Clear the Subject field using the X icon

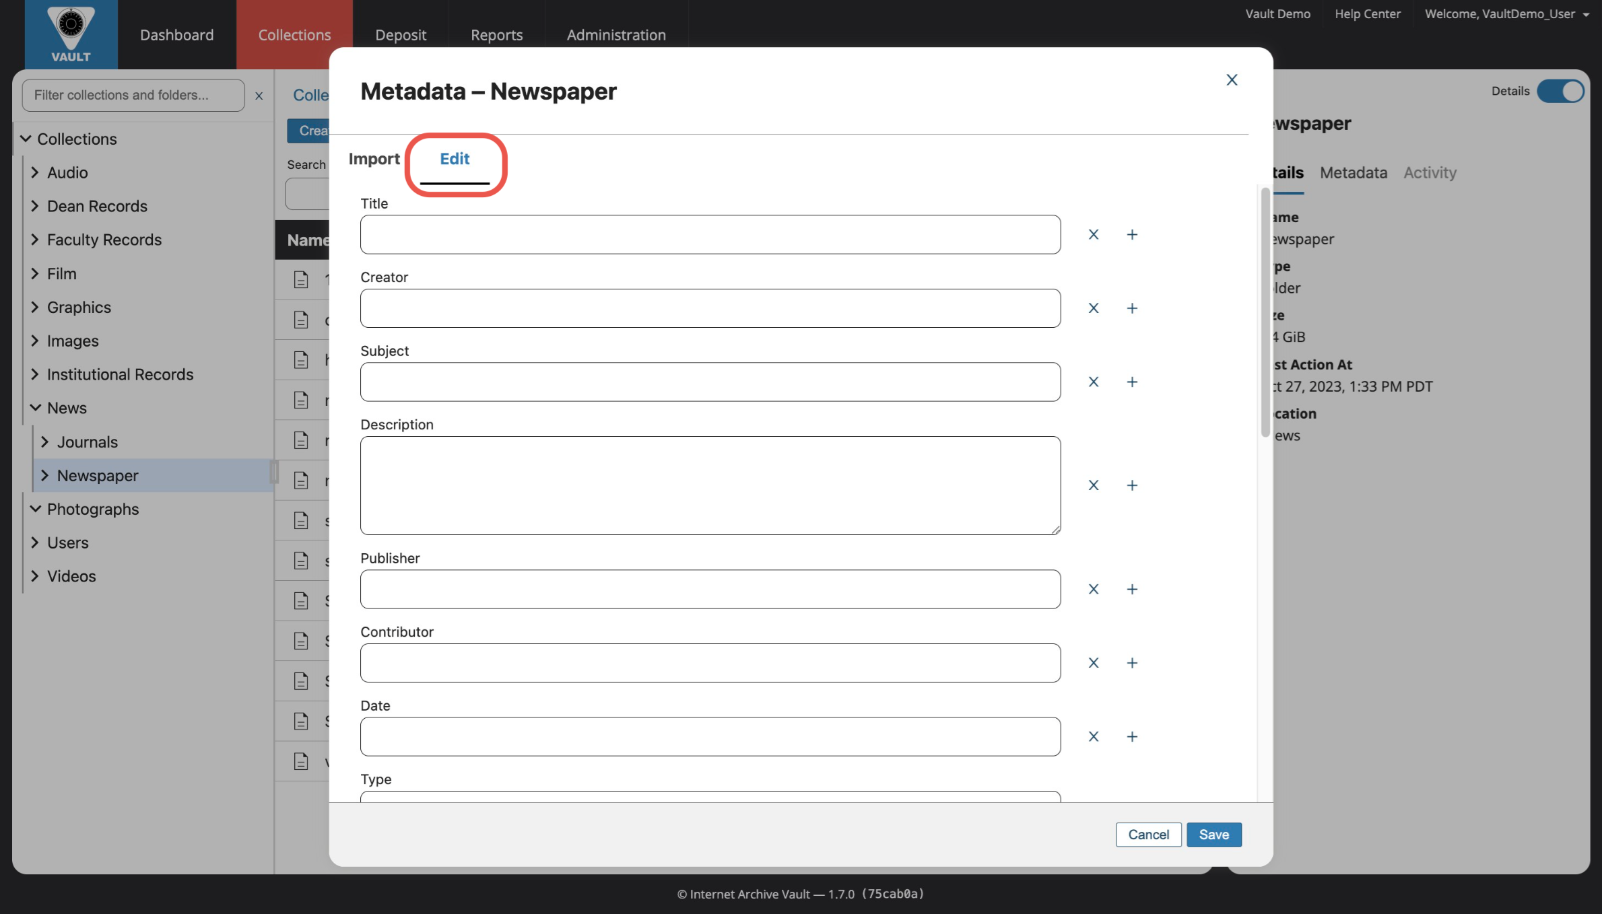coord(1093,381)
